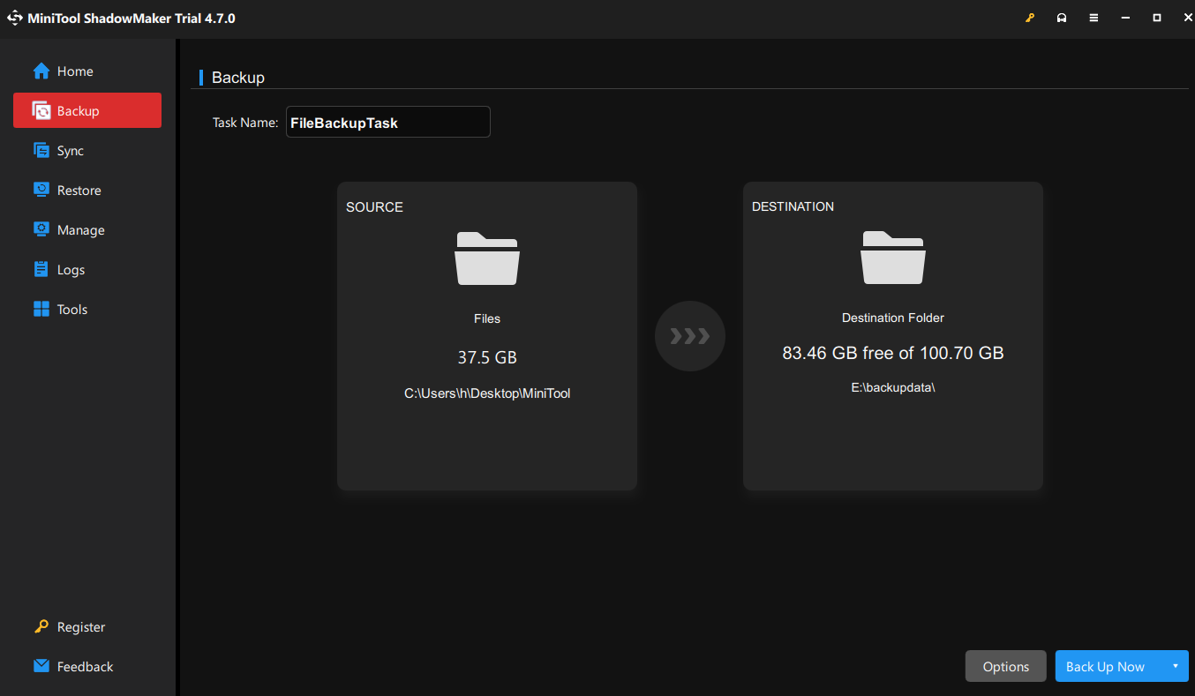
Task: Select Backup in the sidebar
Action: point(87,111)
